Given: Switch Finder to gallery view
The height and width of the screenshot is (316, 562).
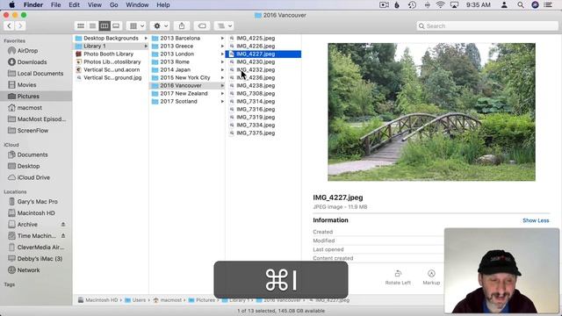Looking at the screenshot, I should coord(116,25).
